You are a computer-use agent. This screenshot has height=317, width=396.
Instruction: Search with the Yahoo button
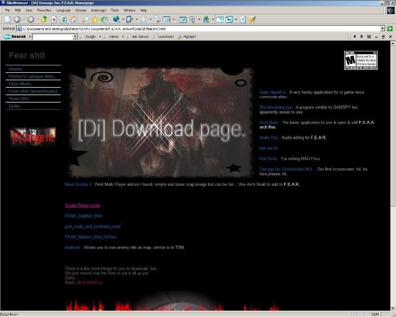[x=111, y=37]
